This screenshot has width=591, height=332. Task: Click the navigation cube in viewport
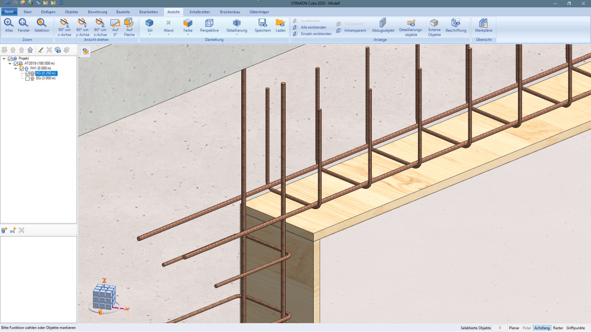point(104,297)
